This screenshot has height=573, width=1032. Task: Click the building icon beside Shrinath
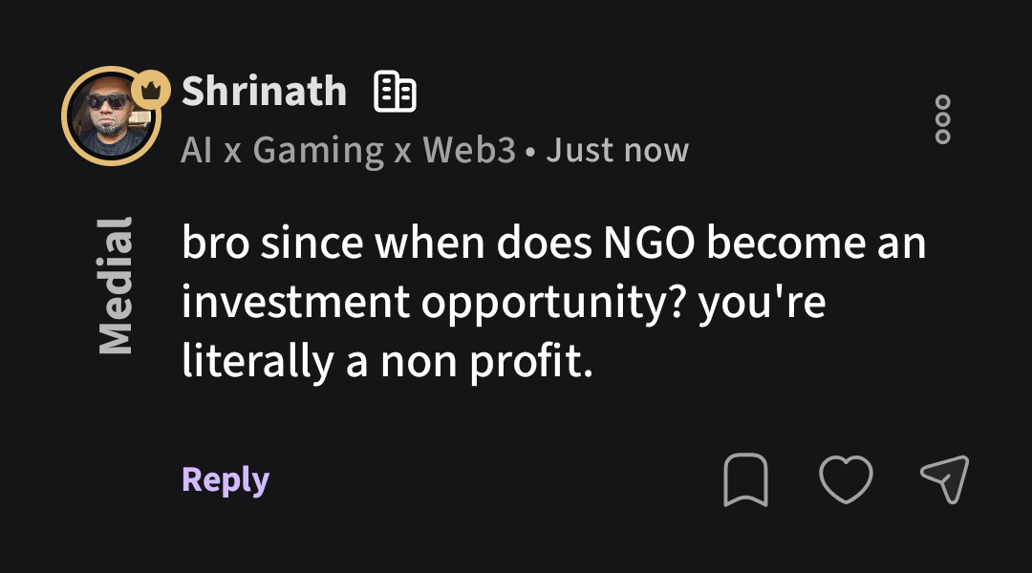[x=395, y=93]
